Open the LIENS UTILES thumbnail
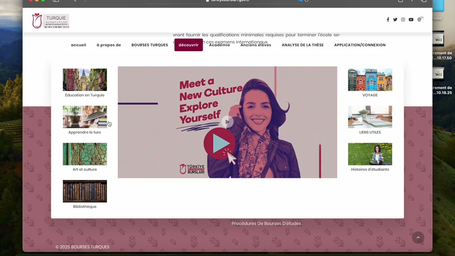Image resolution: width=455 pixels, height=256 pixels. pyautogui.click(x=370, y=117)
